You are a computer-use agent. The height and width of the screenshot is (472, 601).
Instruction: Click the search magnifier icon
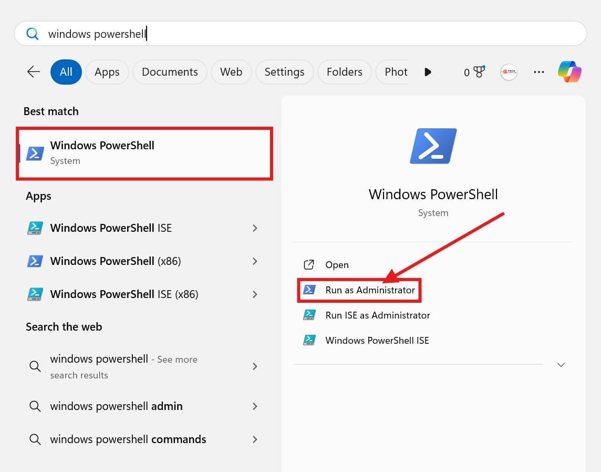click(32, 33)
